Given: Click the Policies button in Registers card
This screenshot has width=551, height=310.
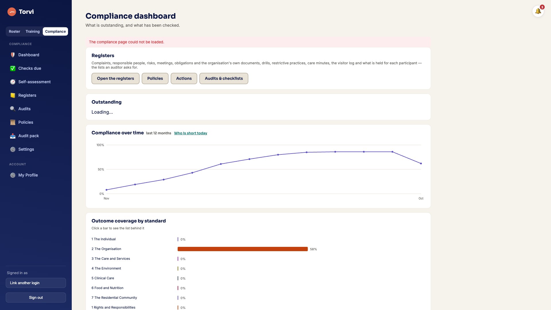Looking at the screenshot, I should tap(155, 78).
